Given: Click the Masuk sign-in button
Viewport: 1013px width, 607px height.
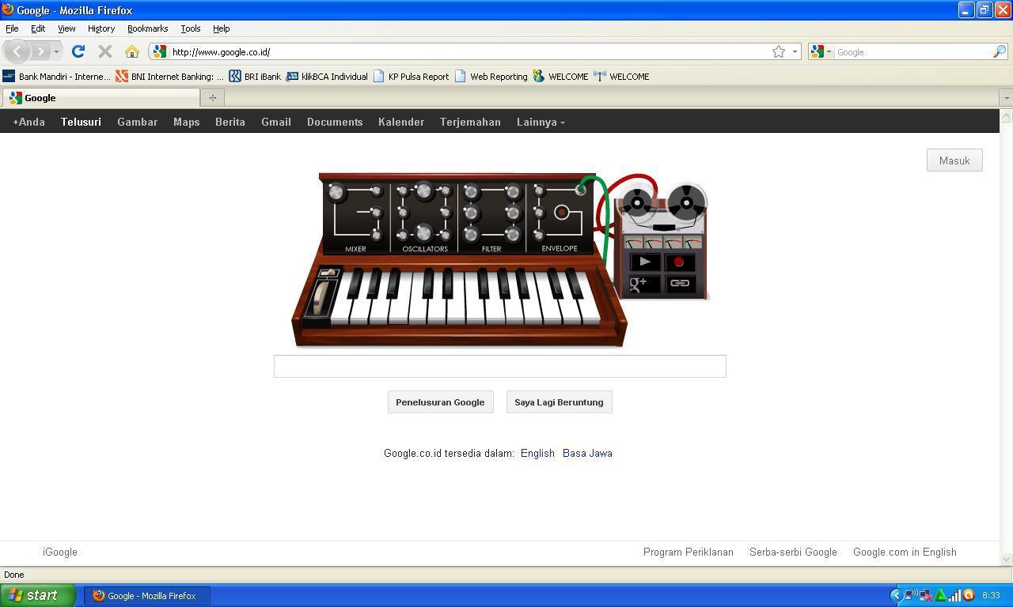Looking at the screenshot, I should pyautogui.click(x=954, y=160).
